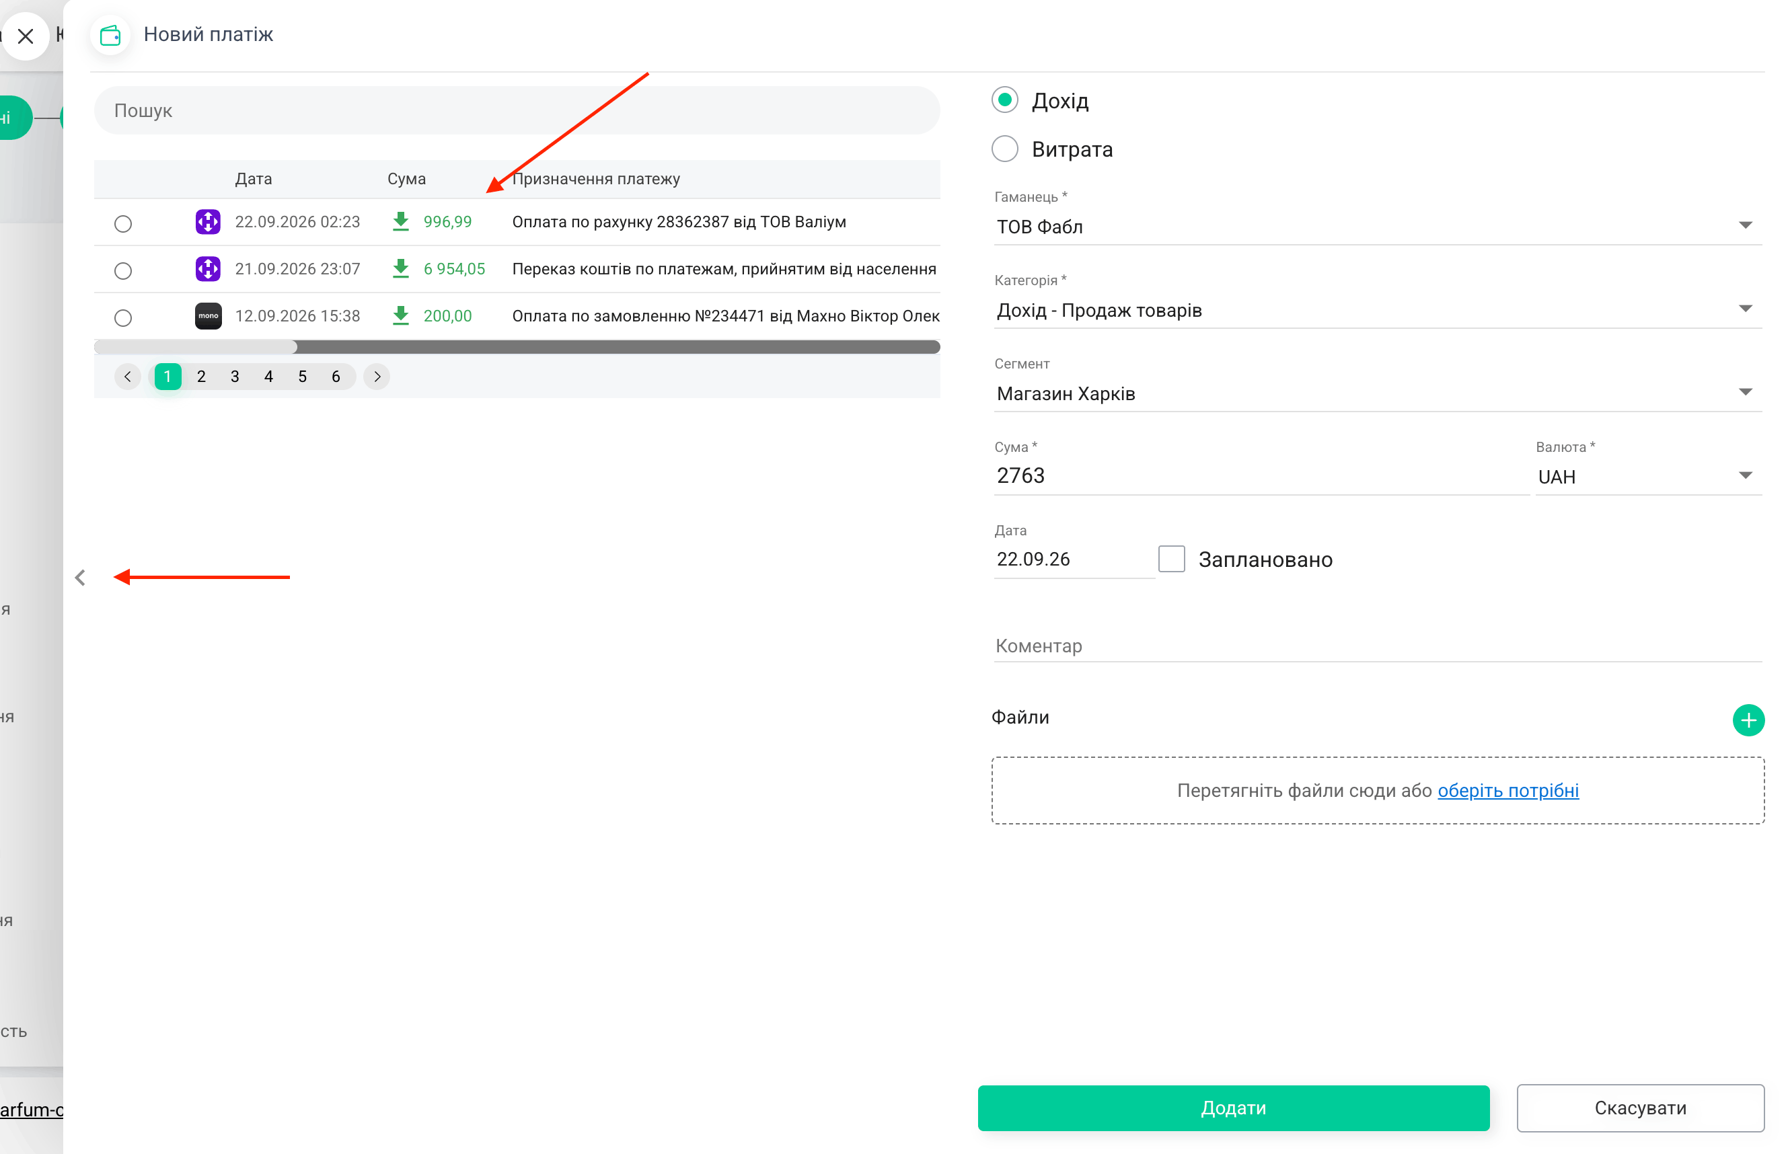
Task: Click the green download arrow beside 6 954,05
Action: click(x=401, y=268)
